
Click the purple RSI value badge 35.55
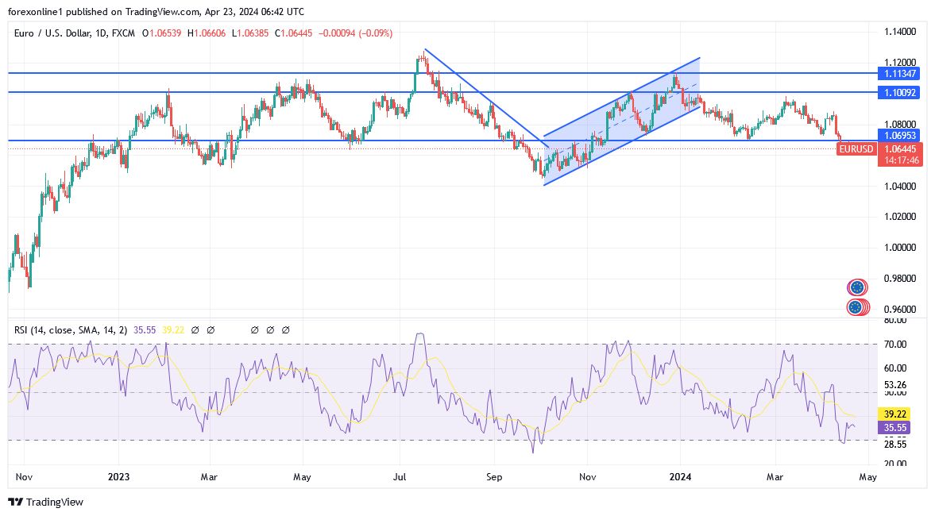(894, 428)
